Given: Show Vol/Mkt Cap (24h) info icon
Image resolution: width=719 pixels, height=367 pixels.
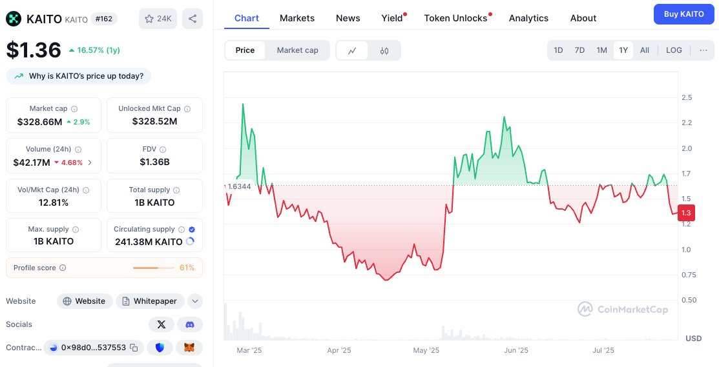Looking at the screenshot, I should pos(86,190).
